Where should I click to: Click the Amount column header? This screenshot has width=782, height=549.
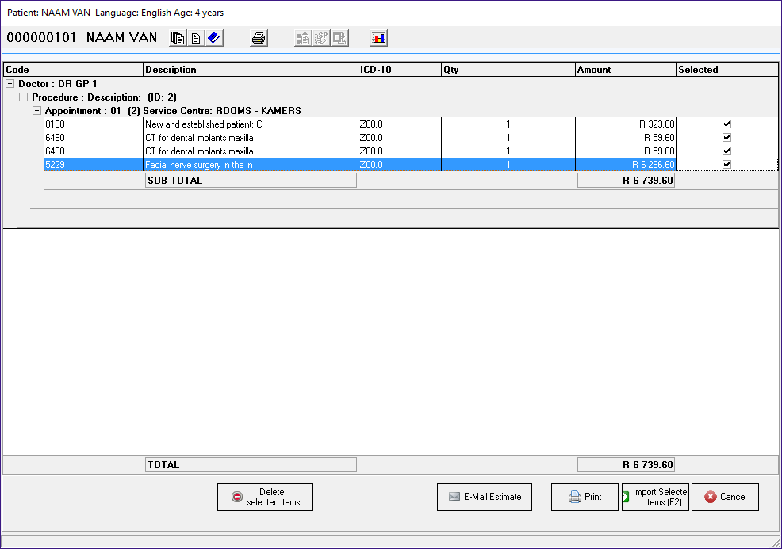click(x=625, y=70)
